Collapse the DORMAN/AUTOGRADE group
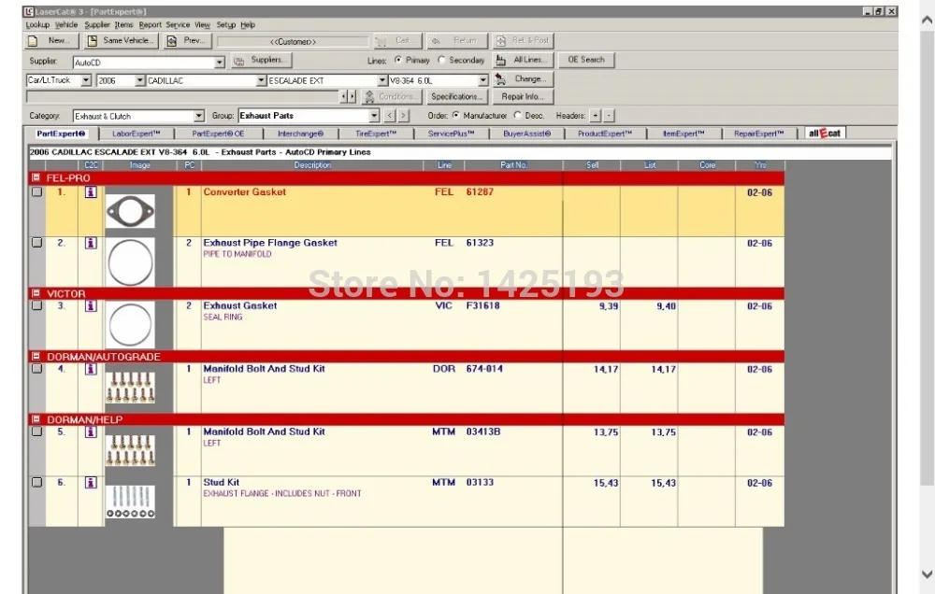The image size is (935, 594). click(36, 356)
